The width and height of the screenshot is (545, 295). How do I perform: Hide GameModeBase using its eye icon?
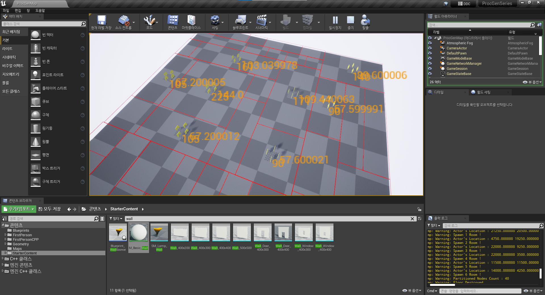click(x=430, y=58)
